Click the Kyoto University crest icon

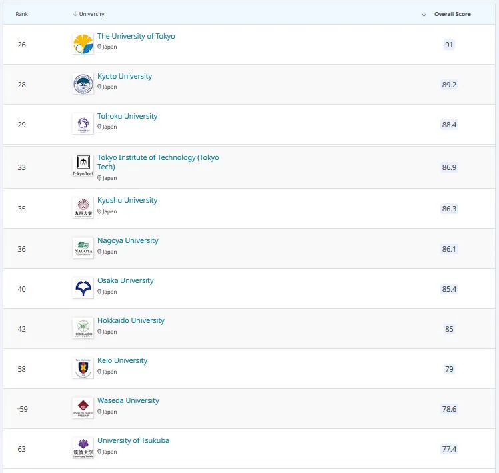[83, 84]
